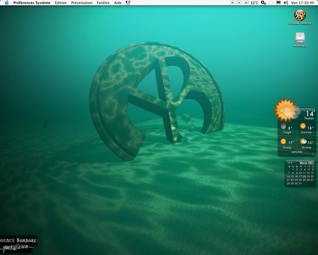Click the Tonight forecast label
318x255 pixels.
click(287, 132)
